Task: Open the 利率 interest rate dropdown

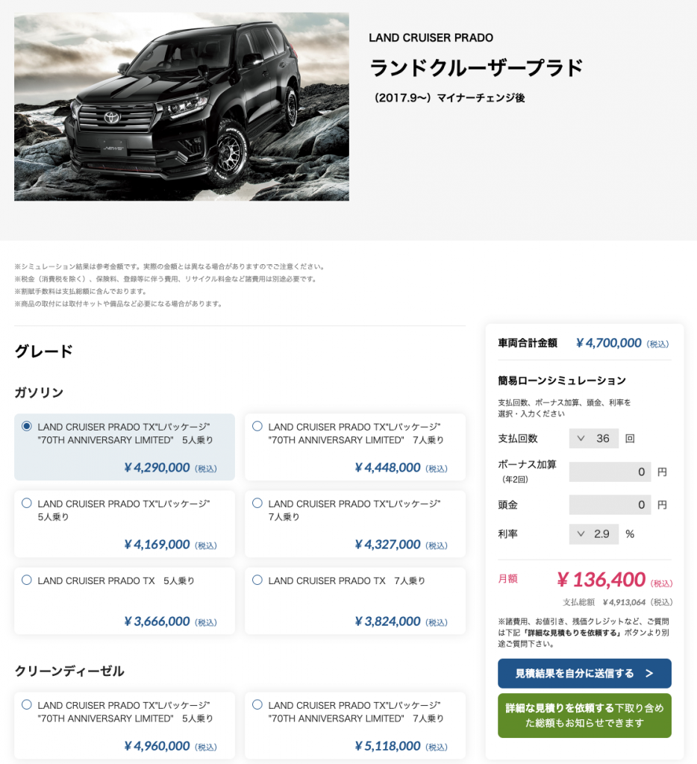Action: [594, 534]
